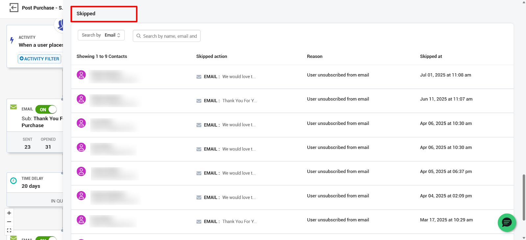526x240 pixels.
Task: Click the Skipped at column header
Action: [x=431, y=56]
